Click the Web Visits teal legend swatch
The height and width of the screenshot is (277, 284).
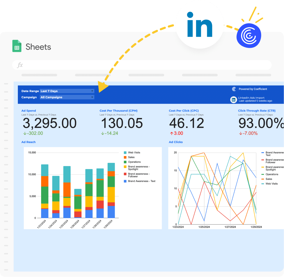pos(125,153)
